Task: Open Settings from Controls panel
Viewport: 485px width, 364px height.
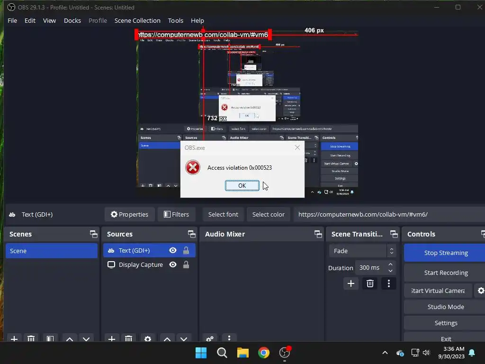Action: [x=445, y=323]
